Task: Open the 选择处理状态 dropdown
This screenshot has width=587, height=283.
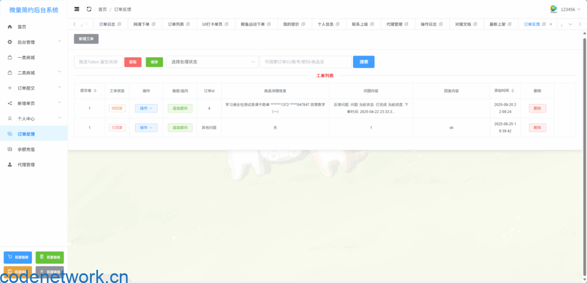Action: pyautogui.click(x=212, y=62)
